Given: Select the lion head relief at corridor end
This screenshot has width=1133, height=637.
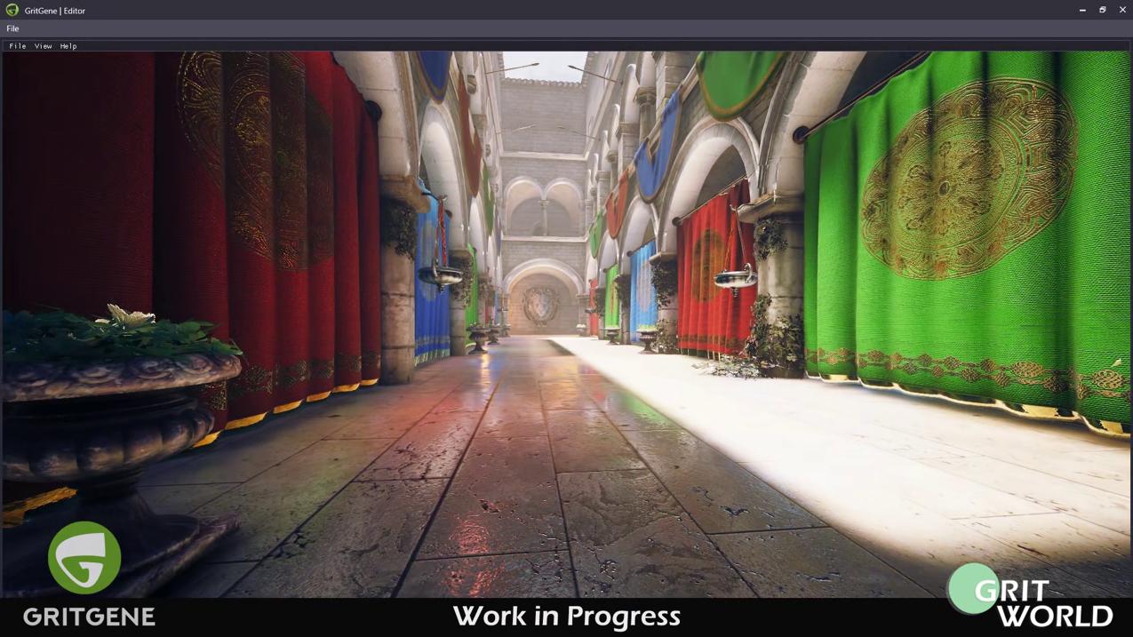Looking at the screenshot, I should 540,305.
